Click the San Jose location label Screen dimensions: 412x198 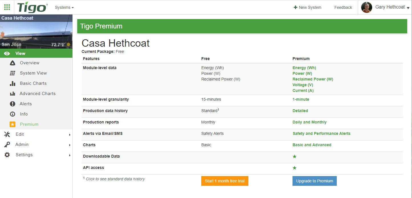point(11,44)
